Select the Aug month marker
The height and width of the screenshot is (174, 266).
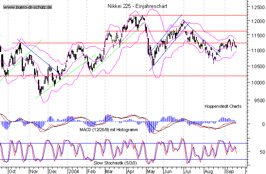[x=208, y=171]
